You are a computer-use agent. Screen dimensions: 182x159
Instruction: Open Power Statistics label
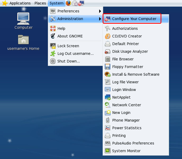click(x=127, y=128)
